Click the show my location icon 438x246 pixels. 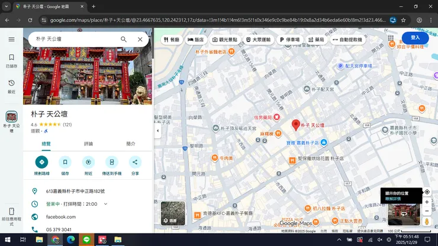(427, 192)
